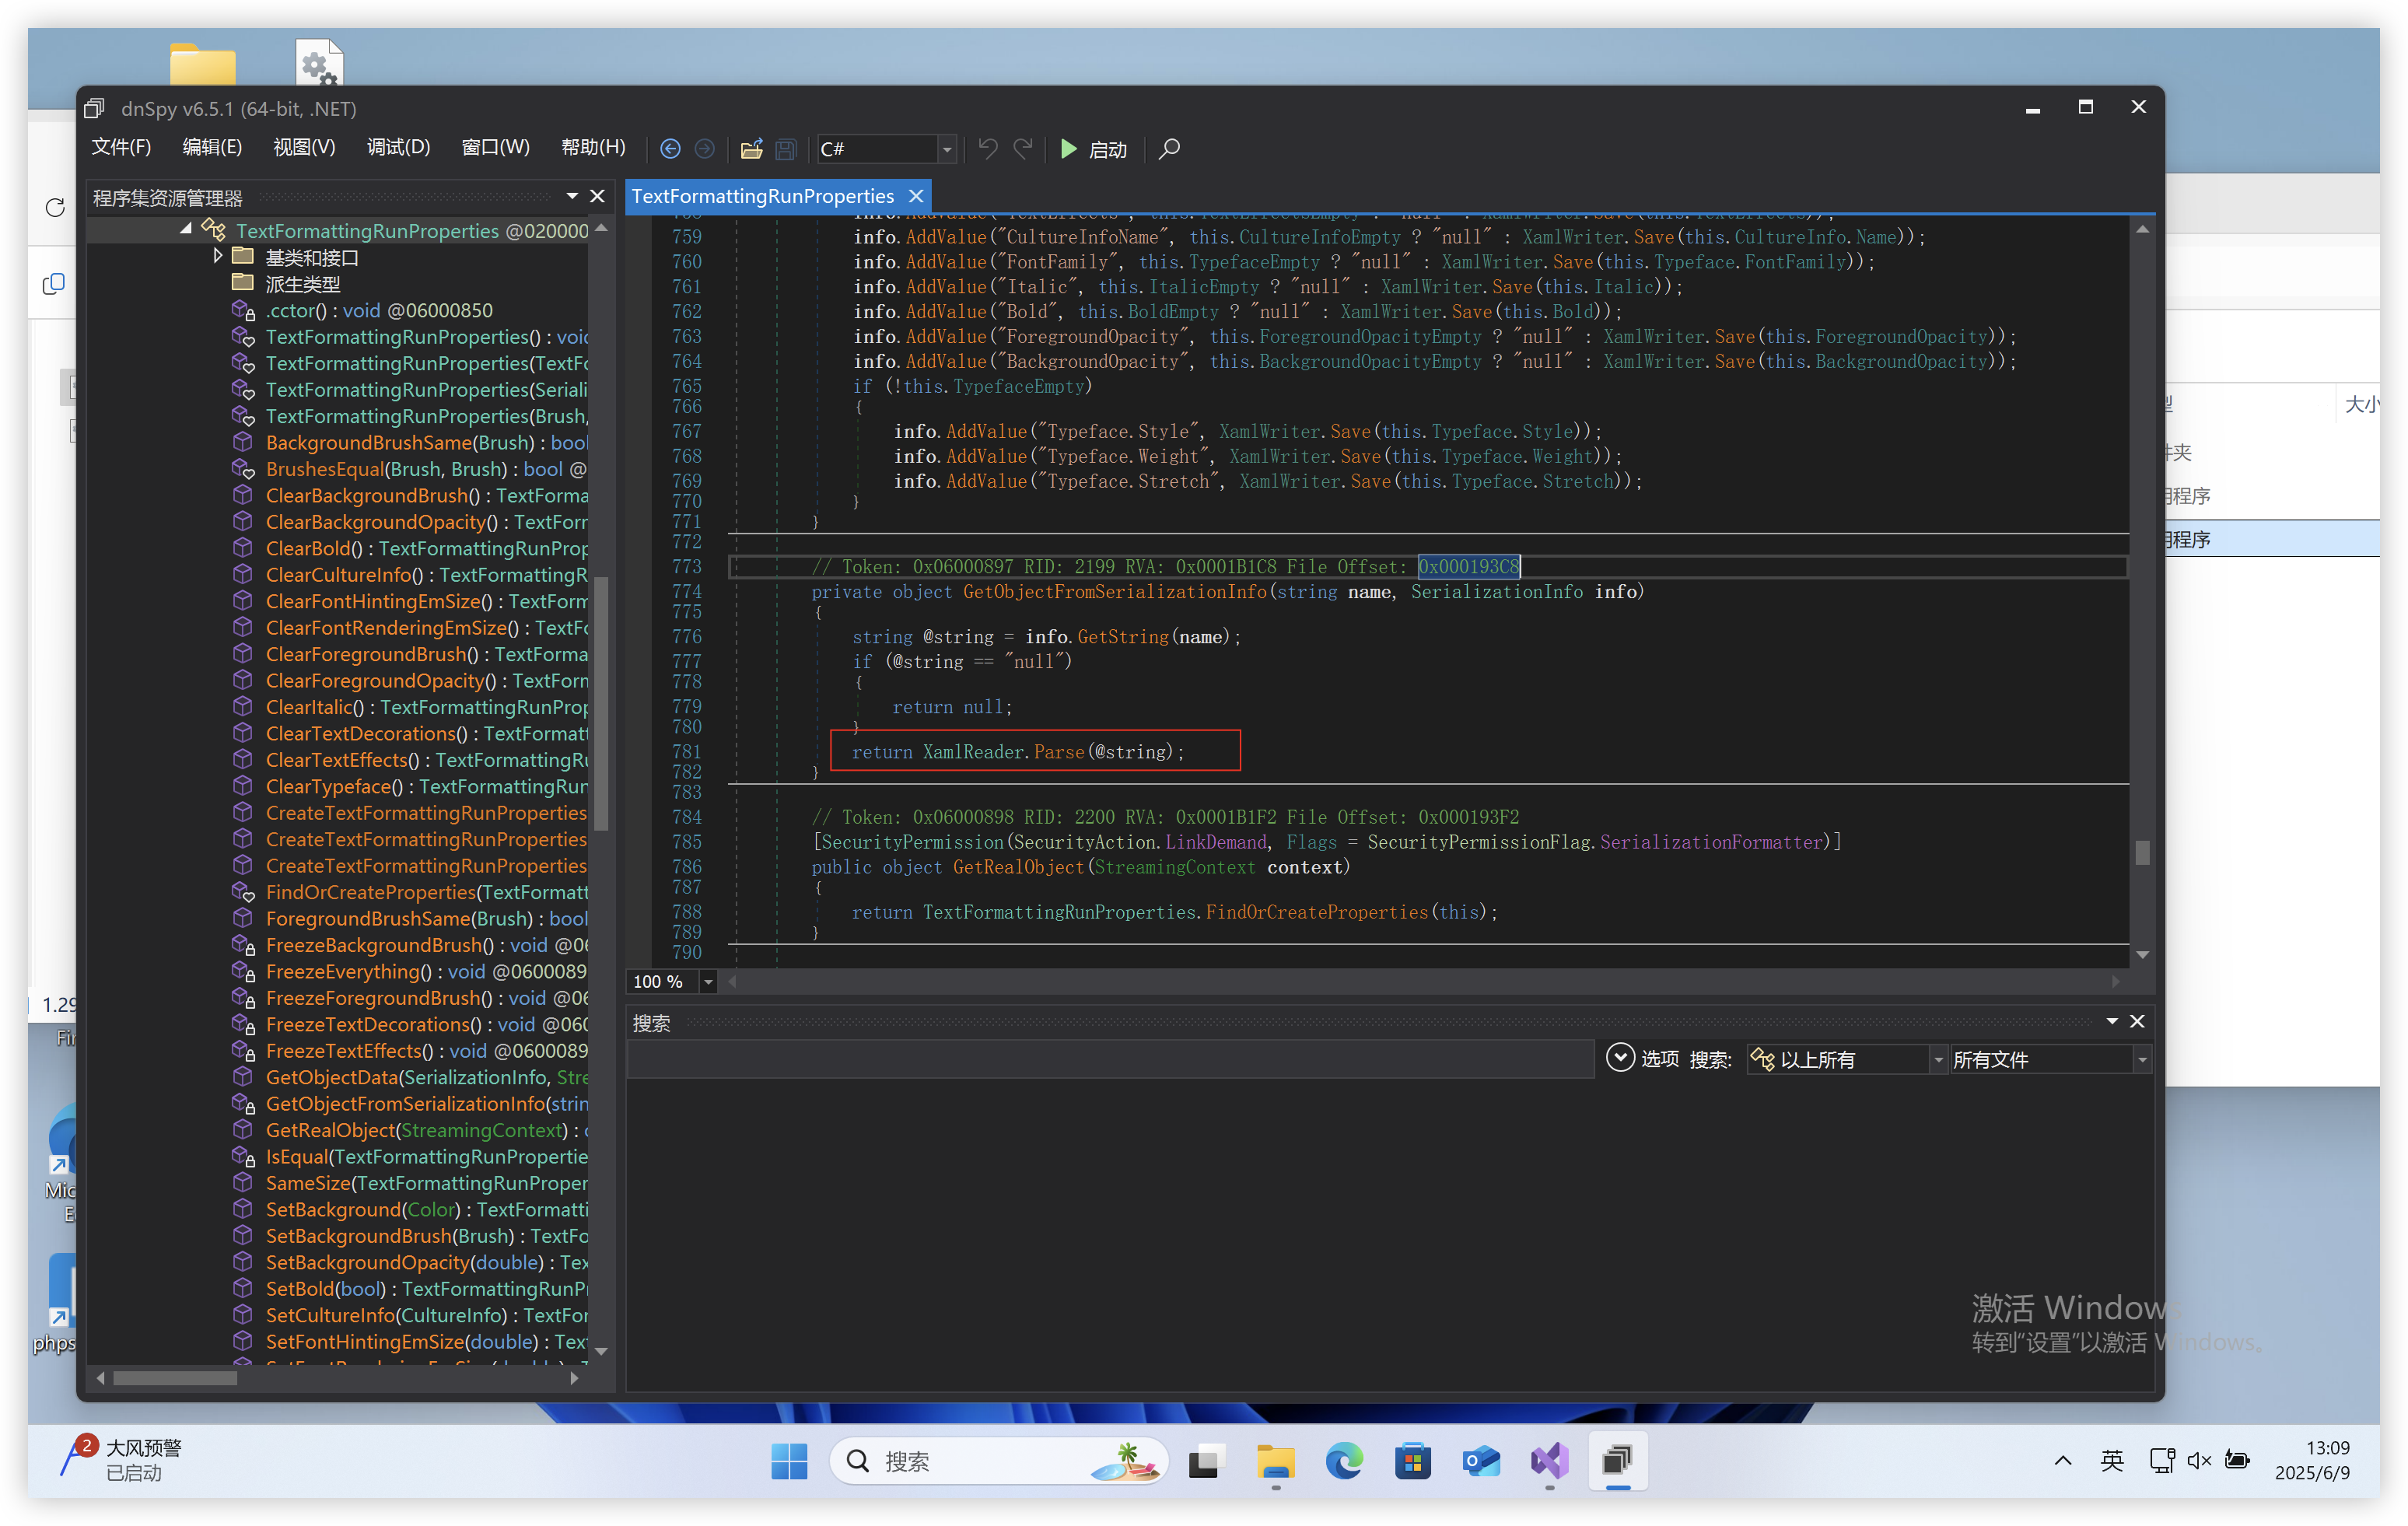Screen dimensions: 2408x1526
Task: Select GetRealObject(StreamingContext) method in the tree
Action: (426, 1130)
